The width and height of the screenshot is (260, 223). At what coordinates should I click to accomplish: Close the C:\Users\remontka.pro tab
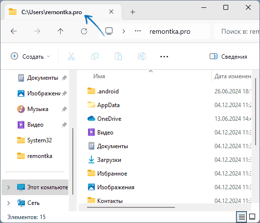(111, 12)
